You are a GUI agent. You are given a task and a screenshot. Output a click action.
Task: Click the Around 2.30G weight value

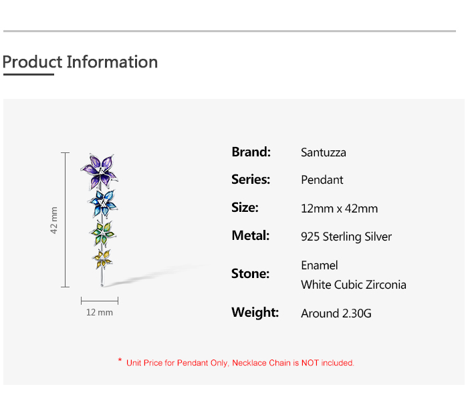pyautogui.click(x=336, y=313)
